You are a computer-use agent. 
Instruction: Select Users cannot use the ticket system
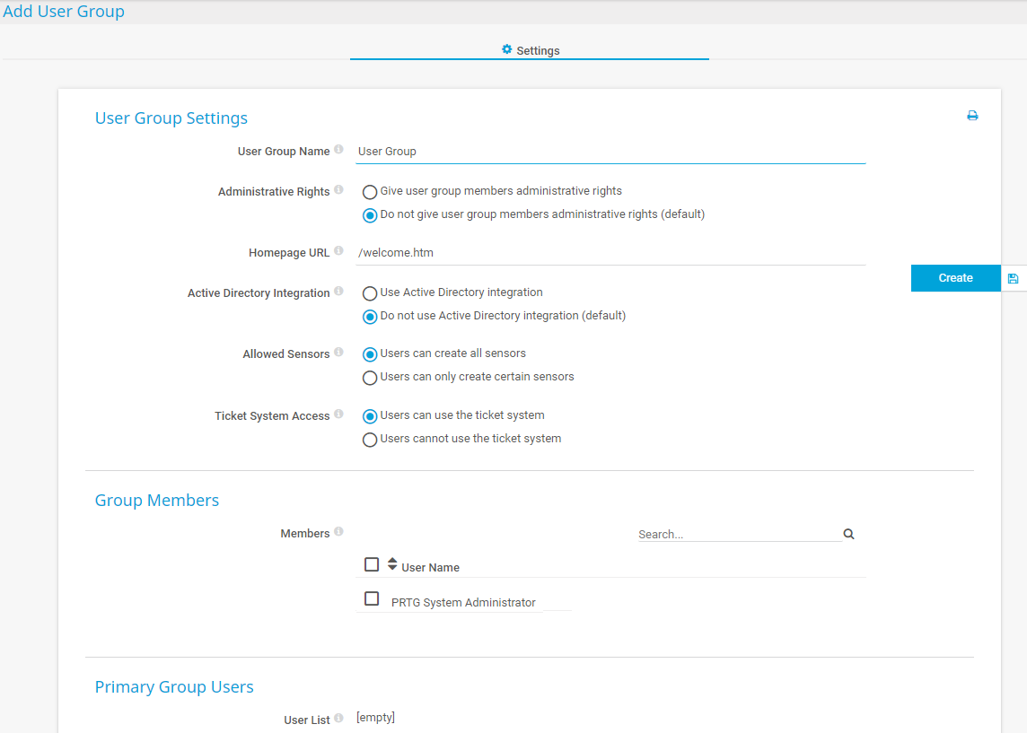click(x=370, y=440)
